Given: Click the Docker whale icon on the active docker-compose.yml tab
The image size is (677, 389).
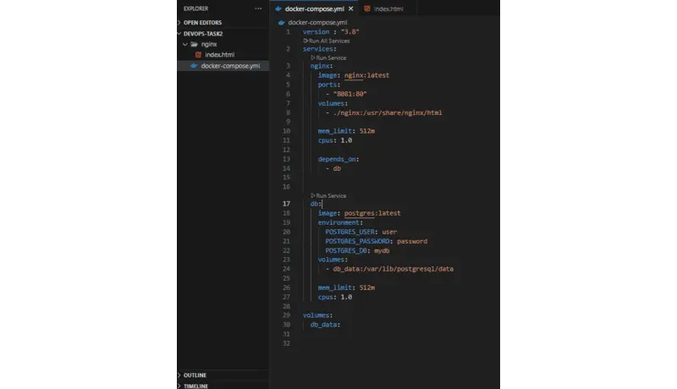Looking at the screenshot, I should [278, 8].
